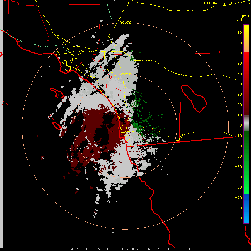Screen dimensions: 251x251
Task: Click the 50 value on velocity scale
Action: 240,74
